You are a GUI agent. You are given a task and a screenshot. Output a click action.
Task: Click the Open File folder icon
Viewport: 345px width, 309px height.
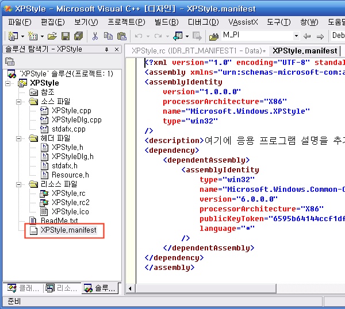click(x=52, y=36)
